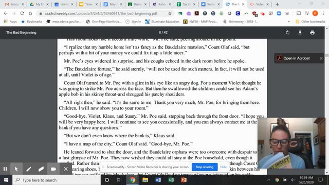Switch to the Kahoot tab
The image size is (329, 185).
point(161,4)
